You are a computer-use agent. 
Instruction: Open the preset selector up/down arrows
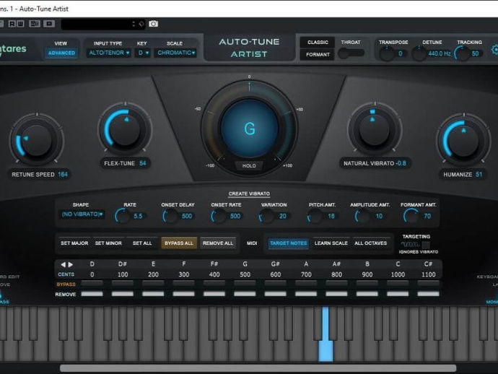tap(134, 24)
